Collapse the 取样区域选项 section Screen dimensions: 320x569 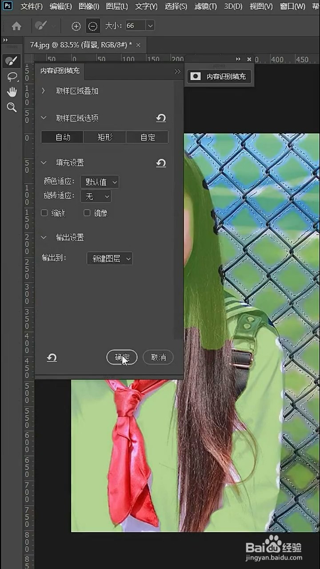[44, 118]
